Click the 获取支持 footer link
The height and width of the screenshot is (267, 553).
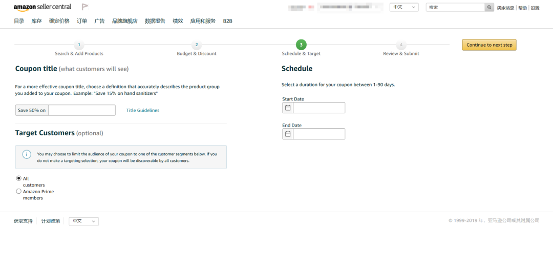click(23, 221)
